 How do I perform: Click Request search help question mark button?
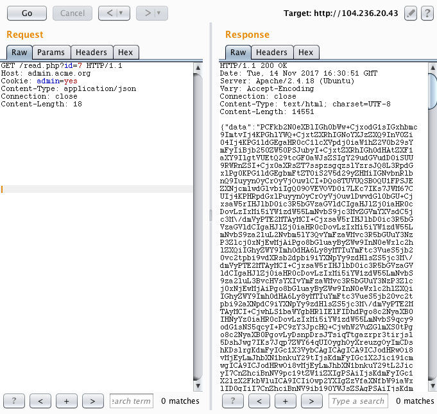click(14, 401)
